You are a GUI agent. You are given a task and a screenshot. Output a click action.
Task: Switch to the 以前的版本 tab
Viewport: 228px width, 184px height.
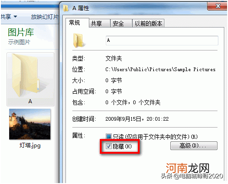pyautogui.click(x=148, y=23)
